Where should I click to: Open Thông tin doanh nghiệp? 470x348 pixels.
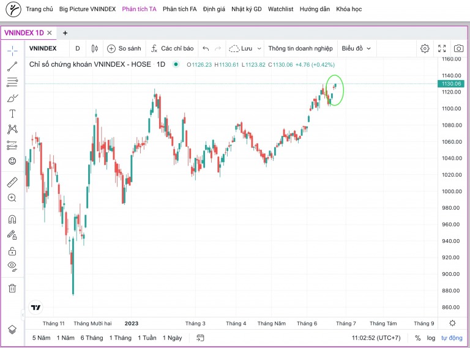click(x=300, y=48)
